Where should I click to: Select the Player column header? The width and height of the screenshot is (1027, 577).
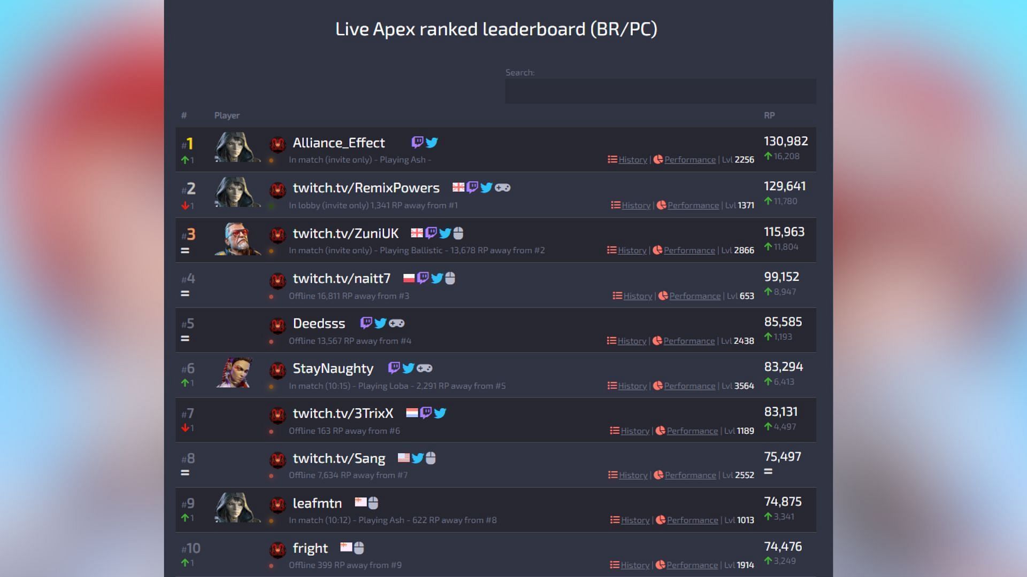tap(226, 114)
